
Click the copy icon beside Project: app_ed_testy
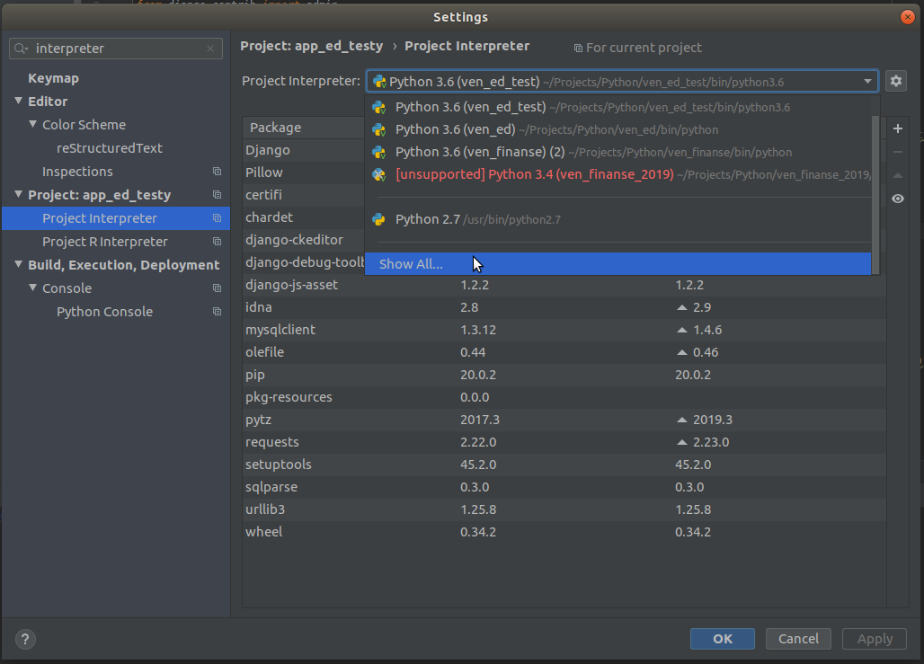click(x=217, y=195)
